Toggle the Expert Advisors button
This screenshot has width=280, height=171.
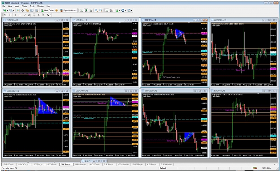(68, 10)
